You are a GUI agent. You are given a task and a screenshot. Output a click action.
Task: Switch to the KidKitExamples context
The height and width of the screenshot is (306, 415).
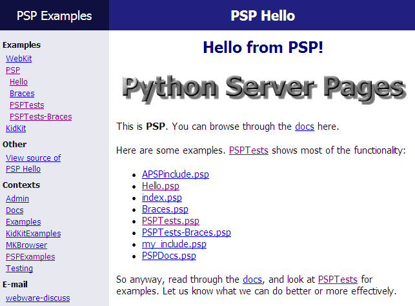click(33, 233)
